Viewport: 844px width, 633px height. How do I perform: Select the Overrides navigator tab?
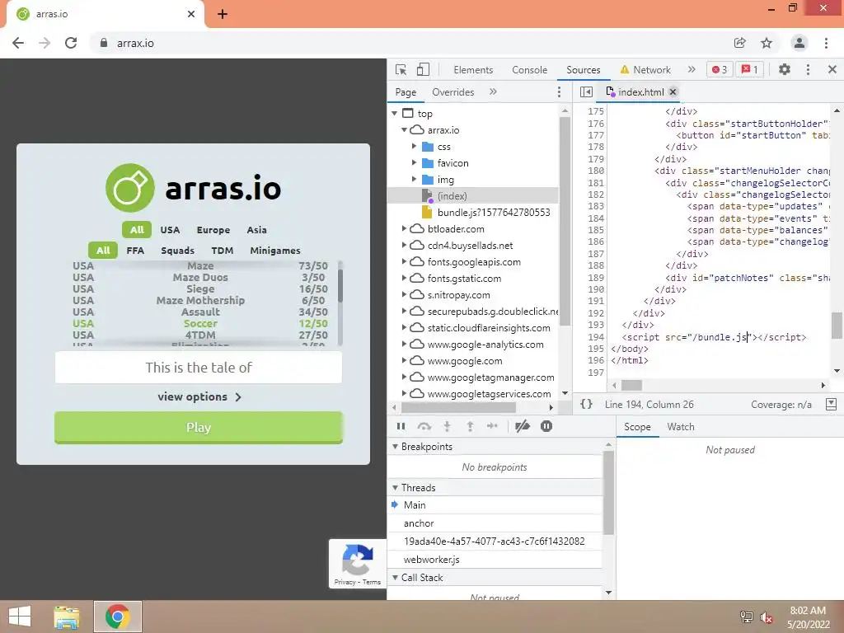click(453, 92)
